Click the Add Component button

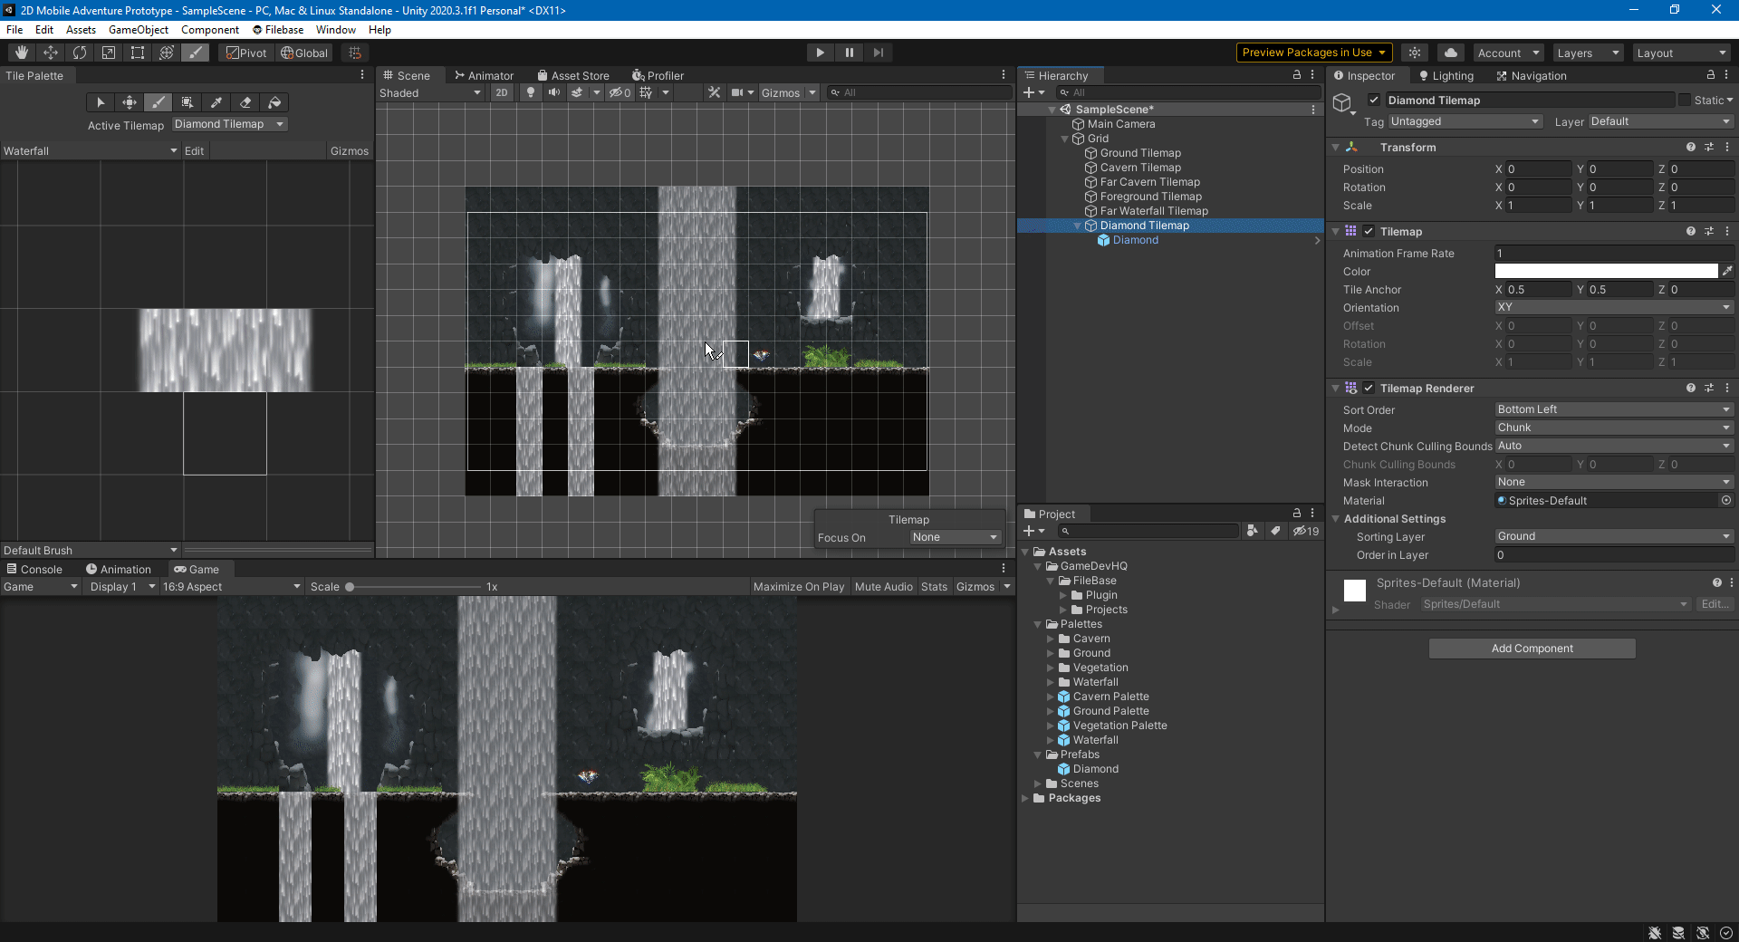pyautogui.click(x=1532, y=649)
